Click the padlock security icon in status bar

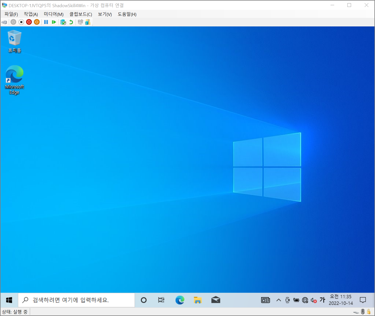point(369,312)
